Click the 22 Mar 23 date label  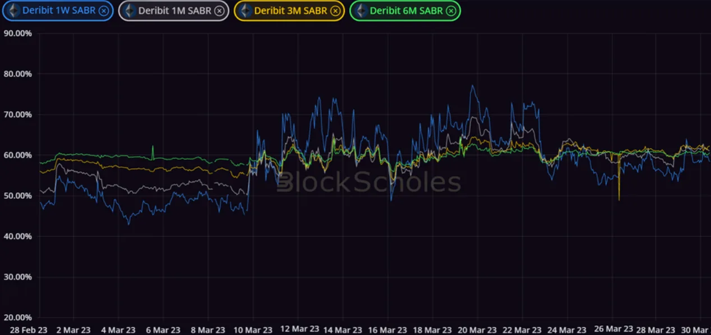[522, 330]
